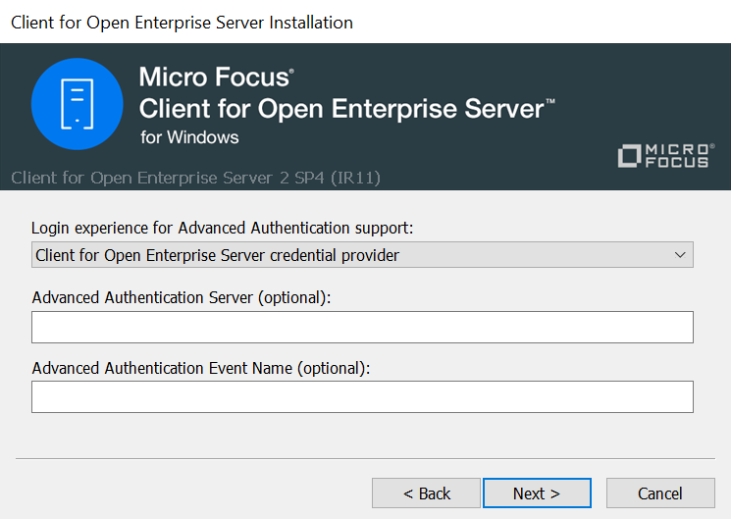Click the "Login experience for Advanced Authentication support" label
This screenshot has height=519, width=731.
[x=223, y=228]
